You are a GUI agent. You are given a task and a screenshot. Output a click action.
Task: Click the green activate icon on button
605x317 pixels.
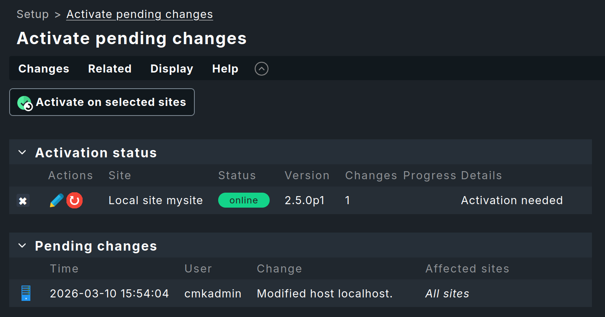coord(25,103)
